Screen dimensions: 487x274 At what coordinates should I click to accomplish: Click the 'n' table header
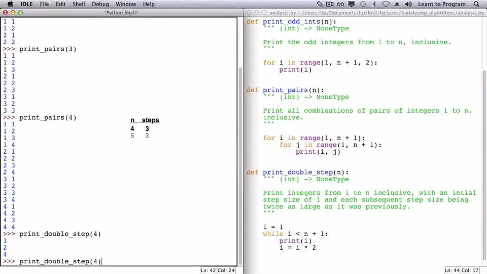point(132,120)
